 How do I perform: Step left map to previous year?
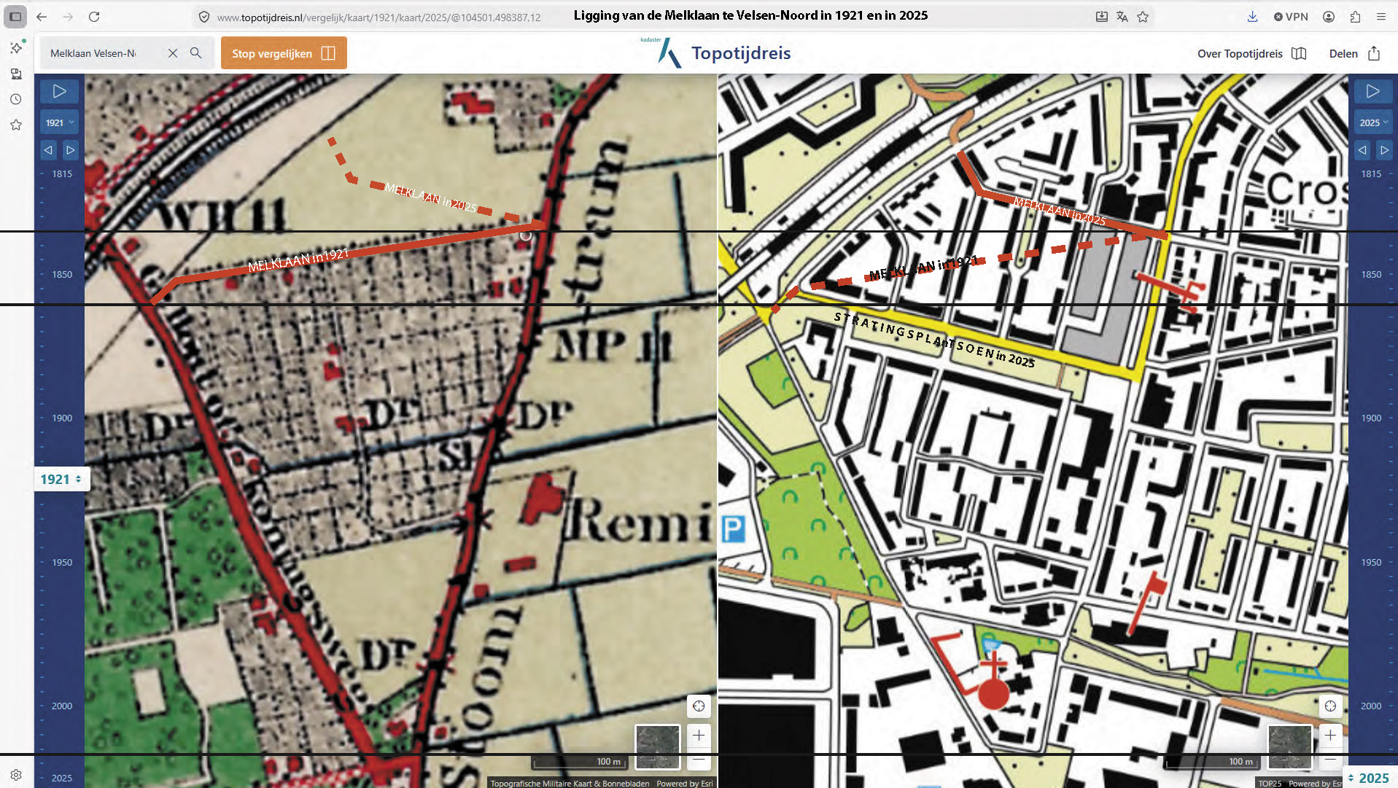point(48,150)
